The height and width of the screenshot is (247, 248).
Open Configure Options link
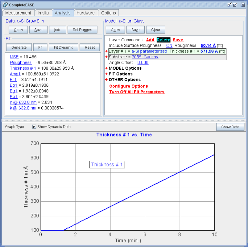pos(129,86)
